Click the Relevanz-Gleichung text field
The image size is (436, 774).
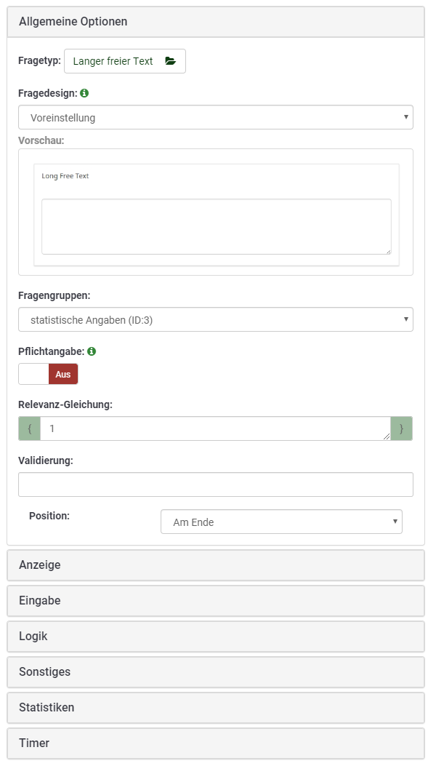(215, 428)
